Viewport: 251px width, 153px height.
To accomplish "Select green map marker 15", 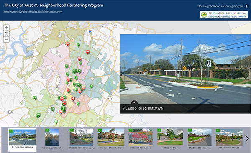I will click(x=78, y=104).
